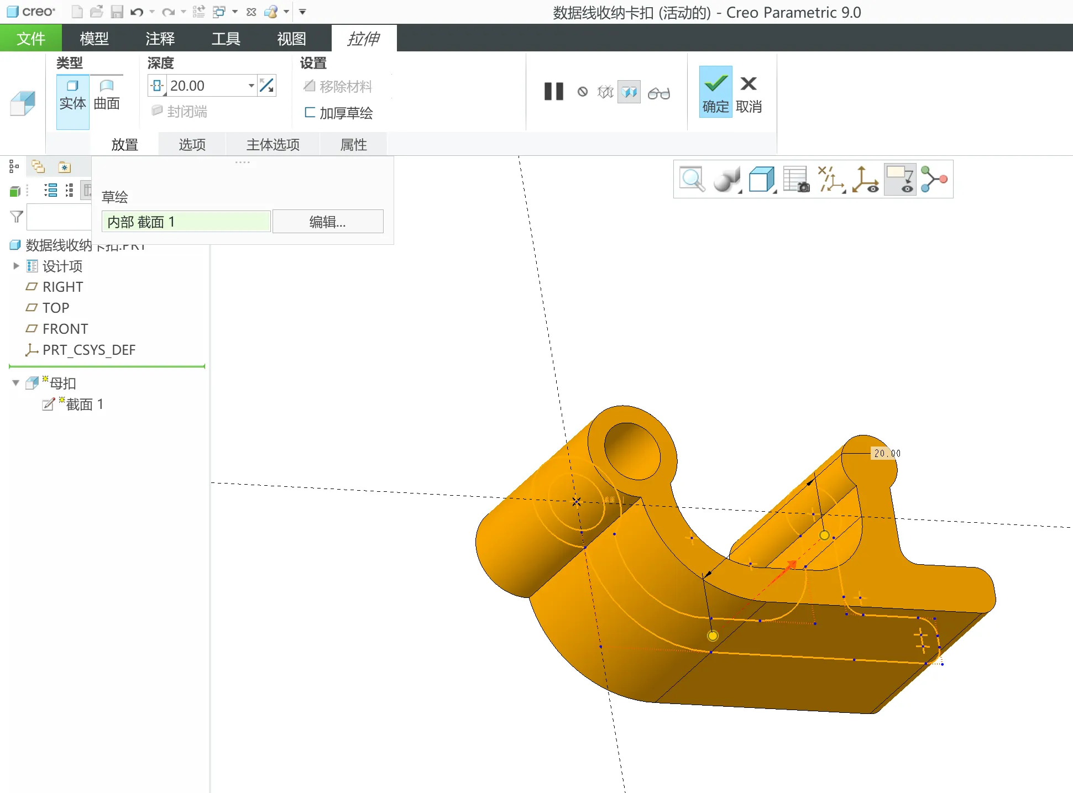Click the 编辑... sketch edit button
Image resolution: width=1073 pixels, height=793 pixels.
(327, 222)
